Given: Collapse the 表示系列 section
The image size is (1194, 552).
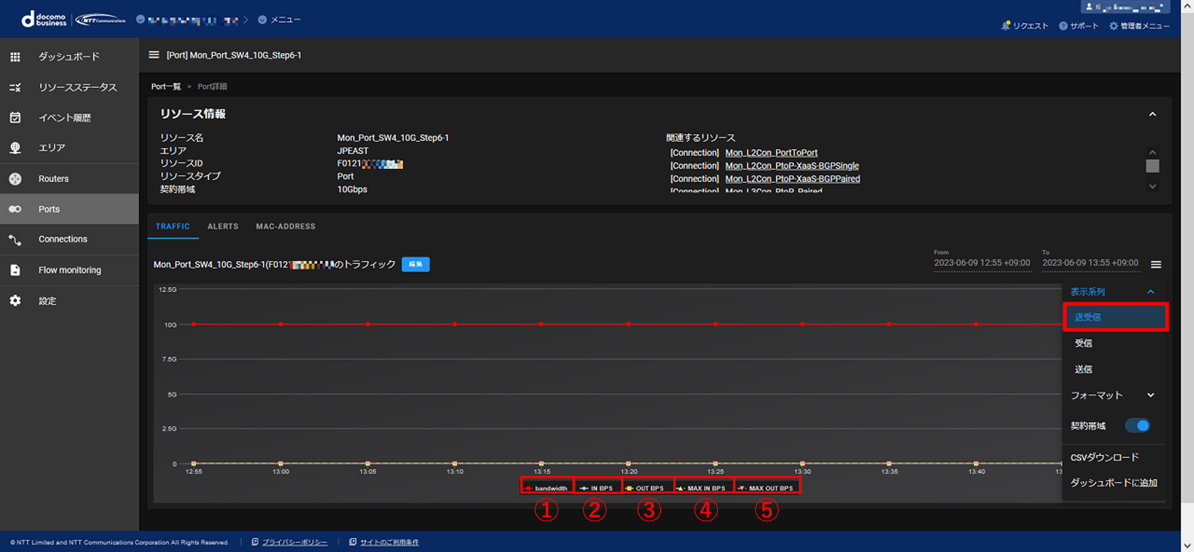Looking at the screenshot, I should pyautogui.click(x=1151, y=292).
